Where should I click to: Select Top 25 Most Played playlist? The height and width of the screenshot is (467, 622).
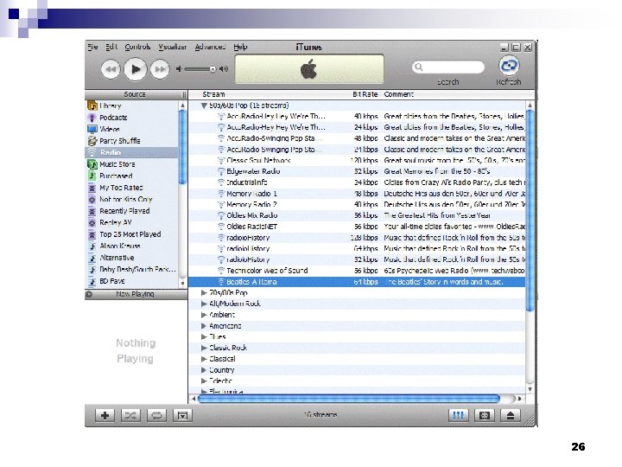[x=131, y=234]
